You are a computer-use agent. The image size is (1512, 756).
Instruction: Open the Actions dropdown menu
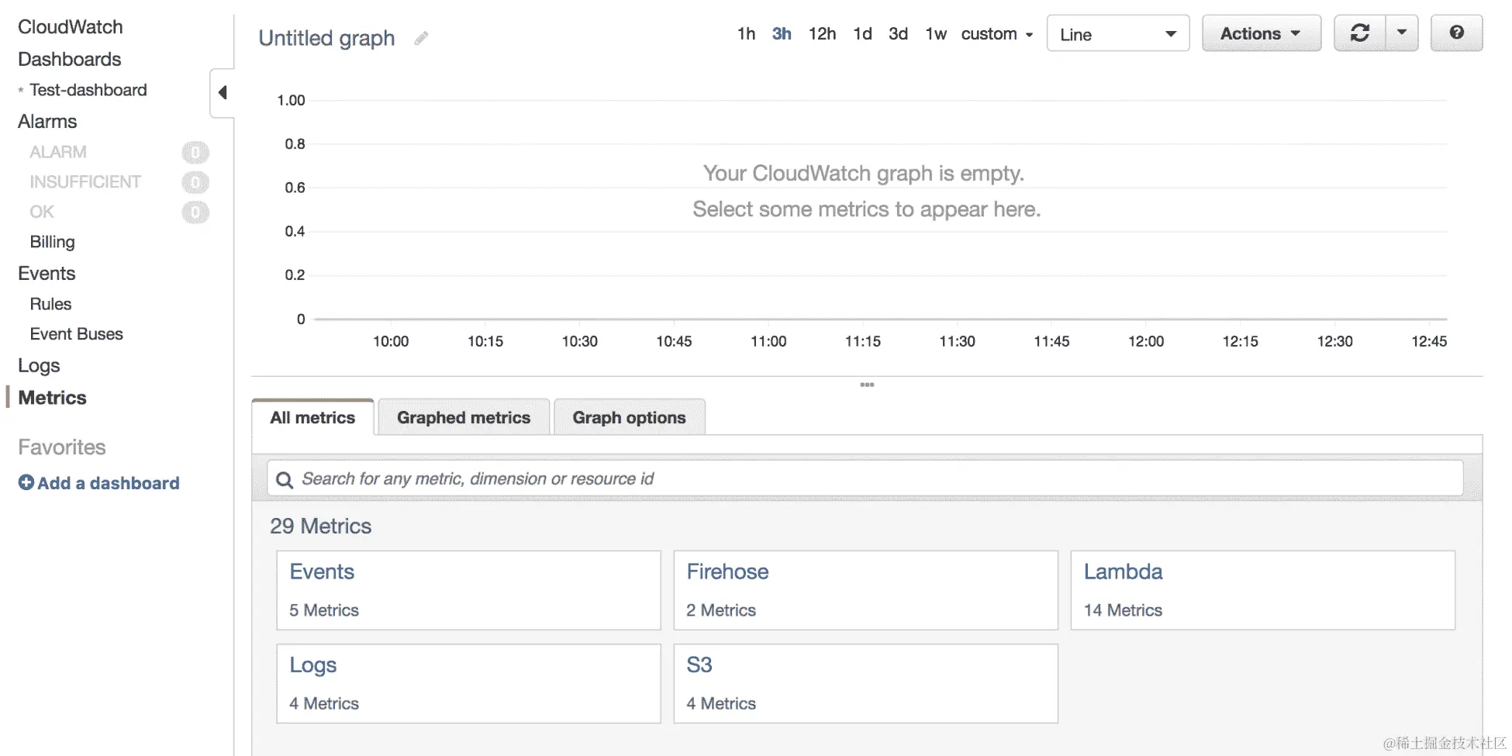pyautogui.click(x=1261, y=33)
